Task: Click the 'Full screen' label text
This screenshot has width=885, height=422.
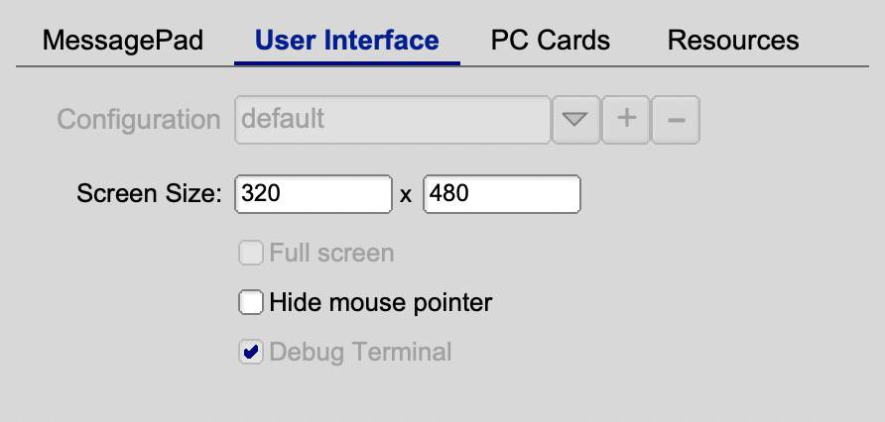Action: tap(331, 254)
